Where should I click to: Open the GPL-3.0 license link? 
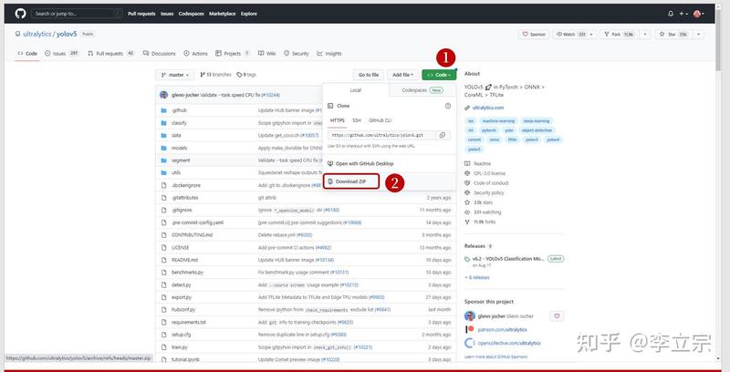pyautogui.click(x=489, y=173)
